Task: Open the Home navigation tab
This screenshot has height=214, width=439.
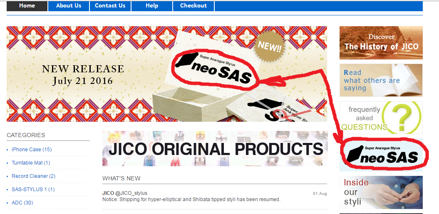Action: coord(27,6)
